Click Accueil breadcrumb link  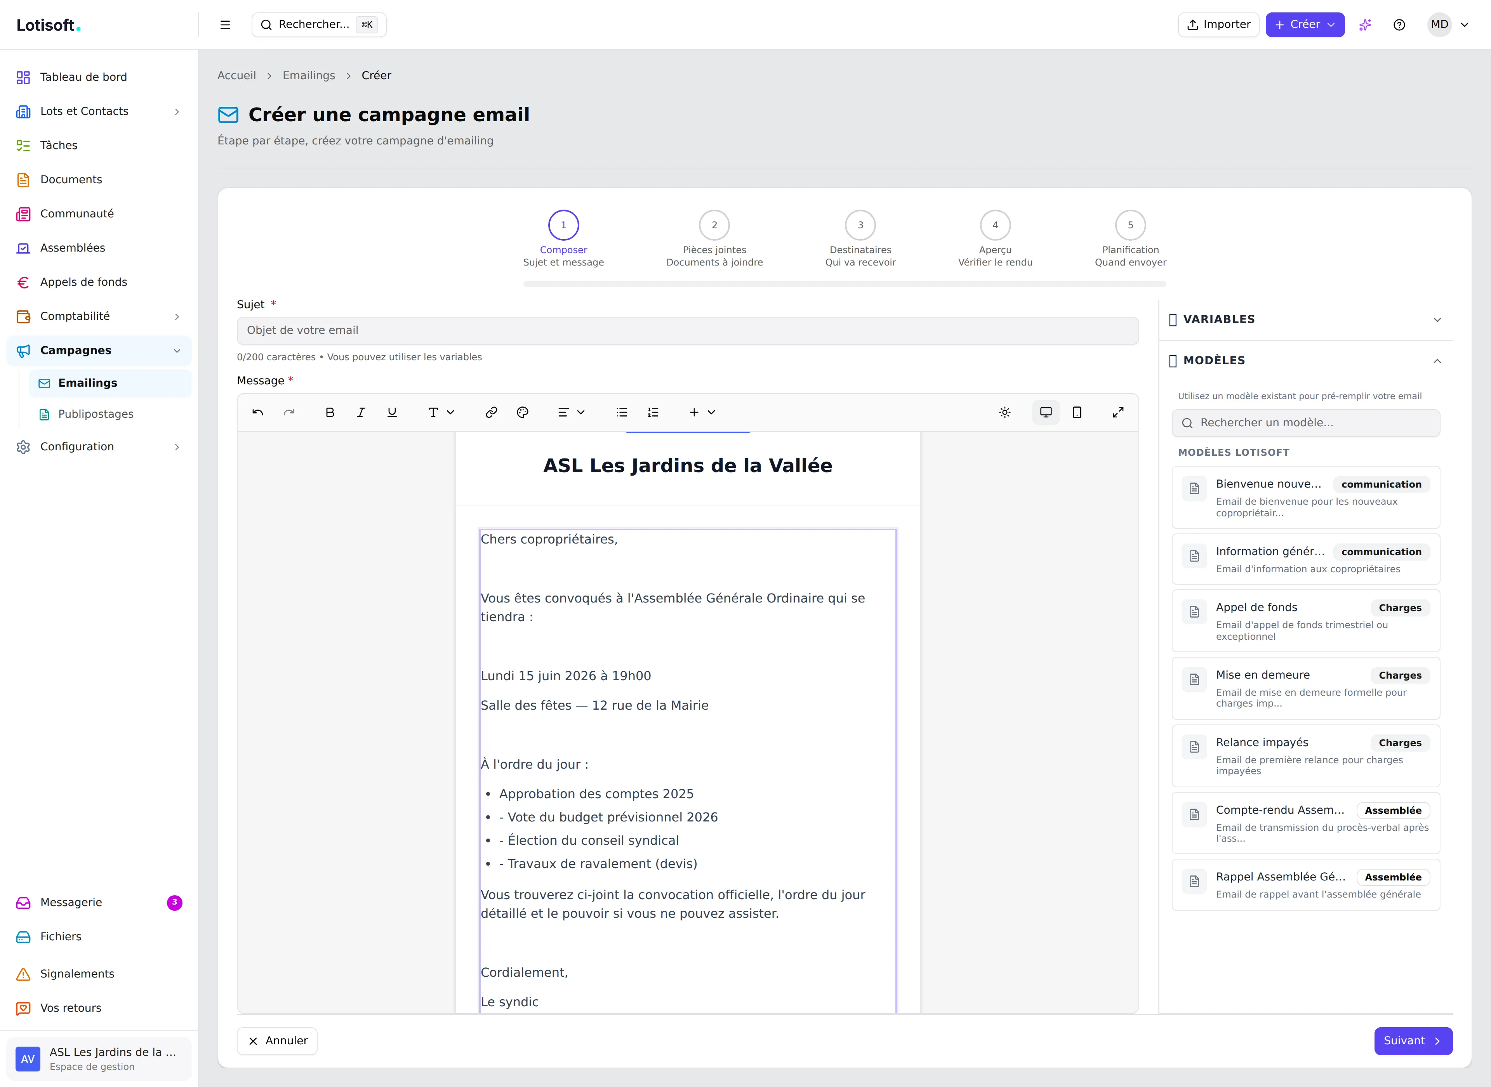236,76
